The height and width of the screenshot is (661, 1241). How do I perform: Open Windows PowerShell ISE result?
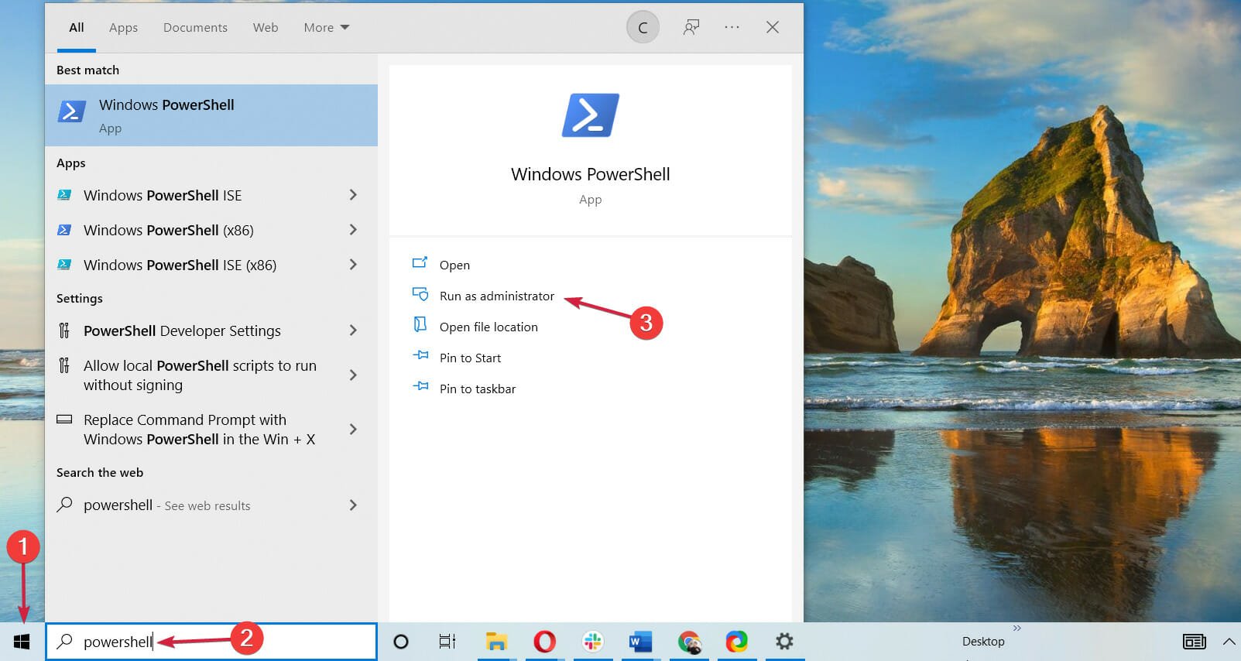163,195
